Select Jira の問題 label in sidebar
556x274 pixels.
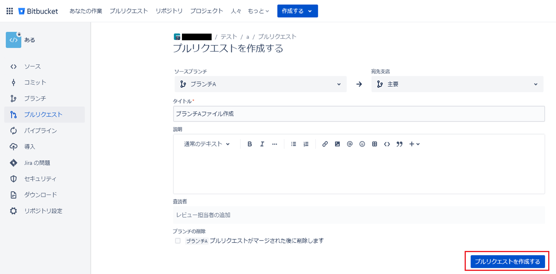point(37,163)
